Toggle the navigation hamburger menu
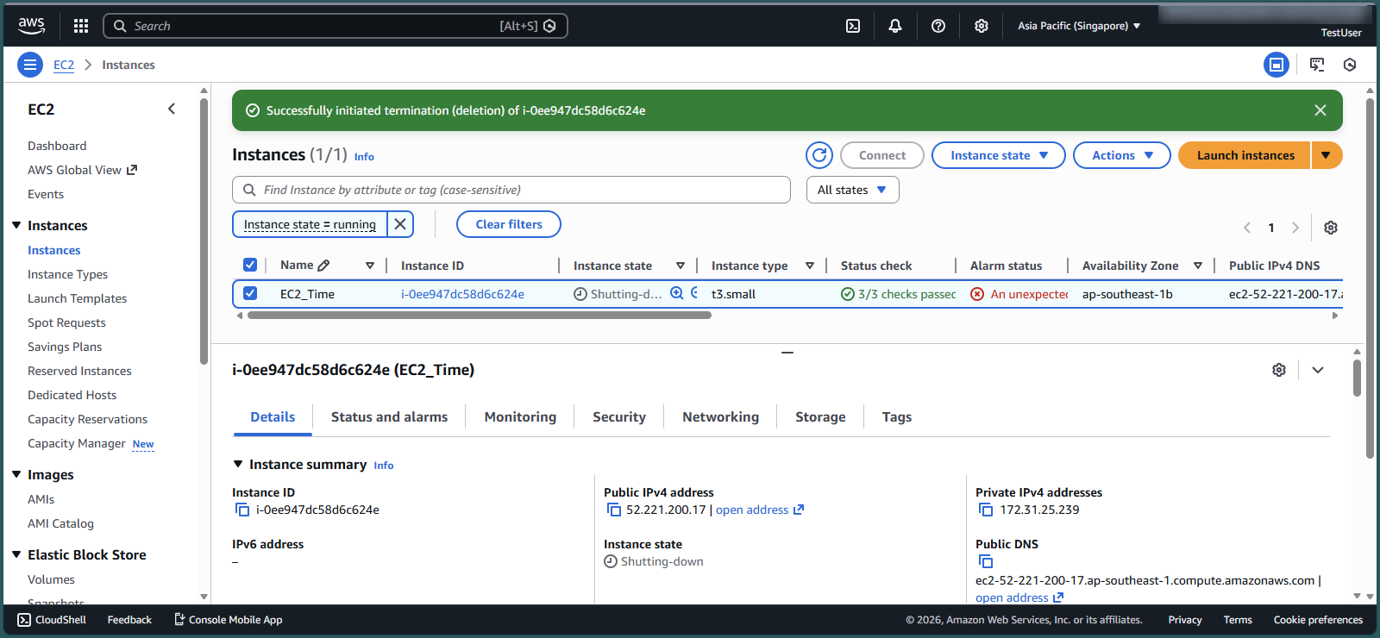The width and height of the screenshot is (1380, 638). pyautogui.click(x=29, y=65)
